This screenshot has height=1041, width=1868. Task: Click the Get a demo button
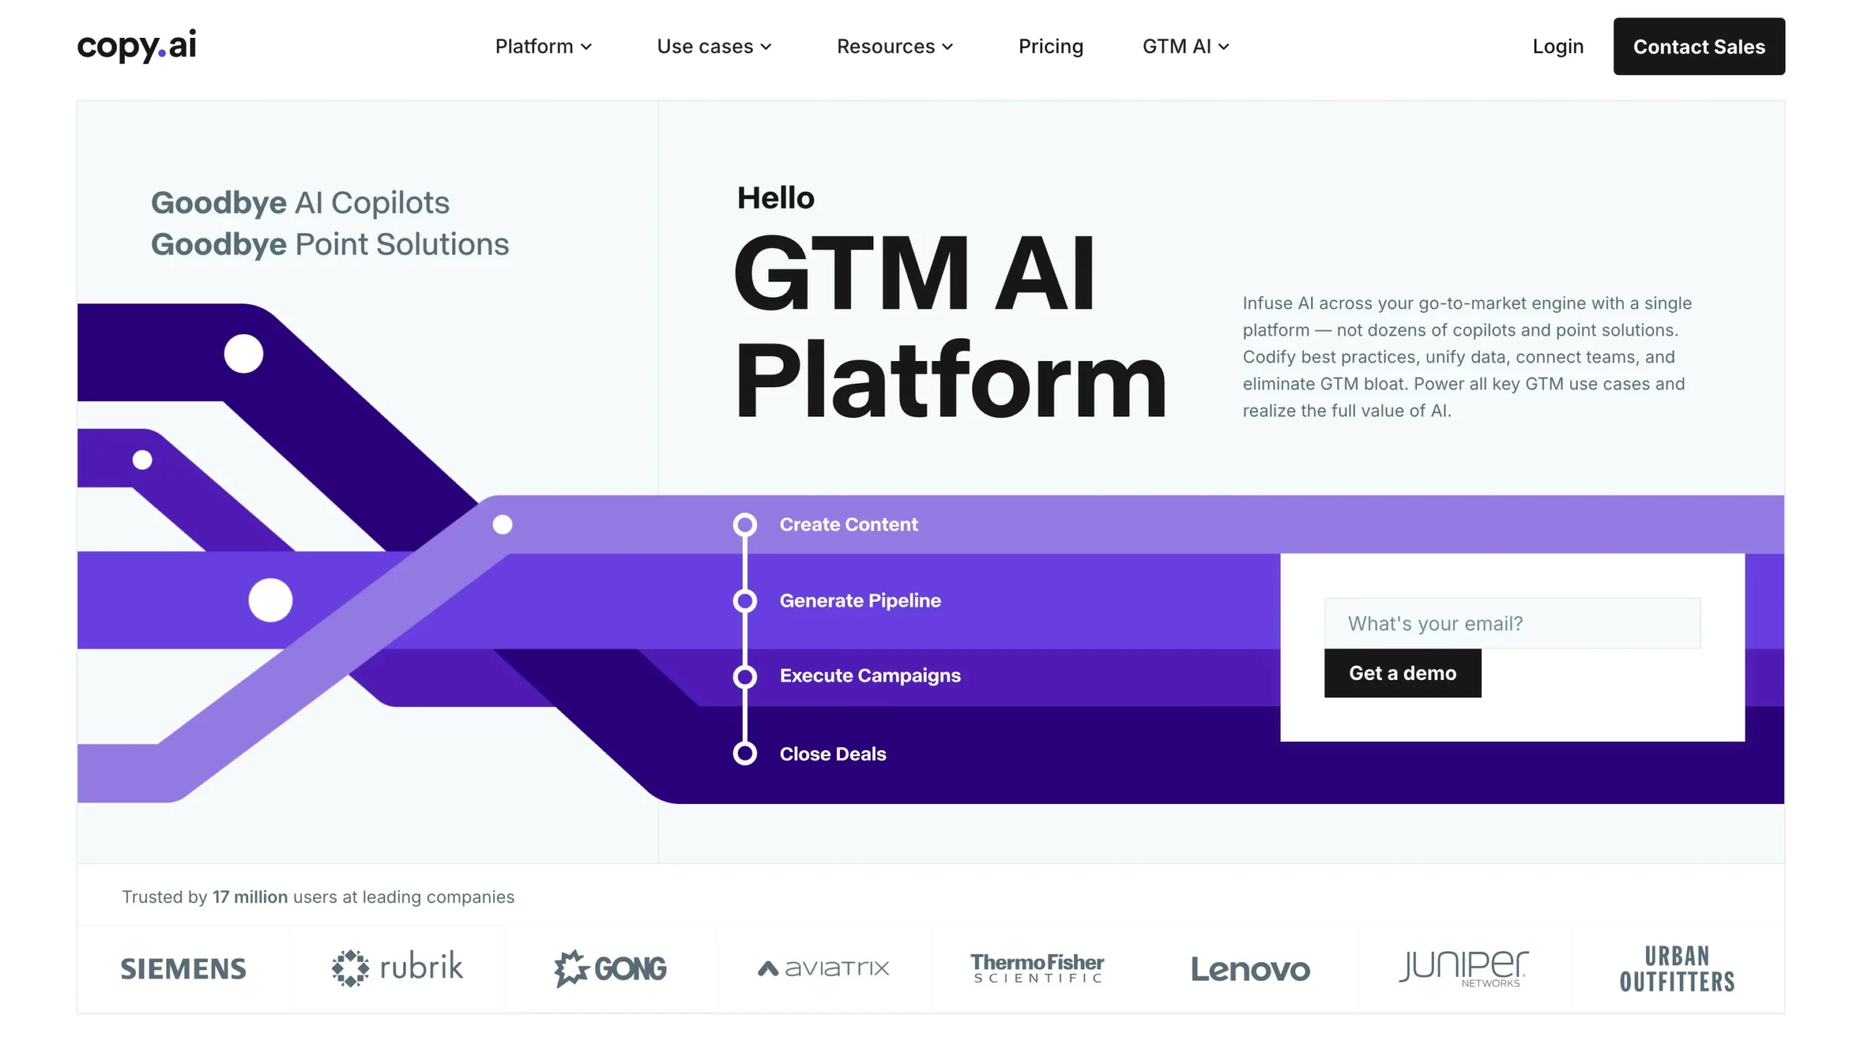1402,673
